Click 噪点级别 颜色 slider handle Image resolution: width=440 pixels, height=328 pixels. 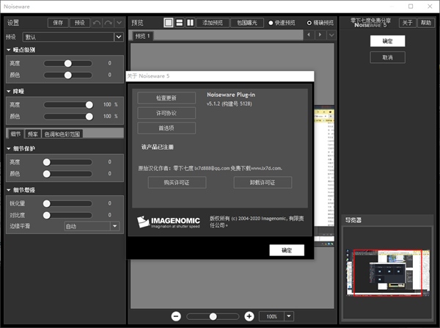68,76
